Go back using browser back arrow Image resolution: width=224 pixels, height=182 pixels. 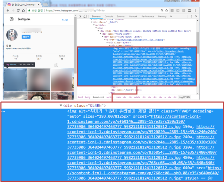click(8, 11)
